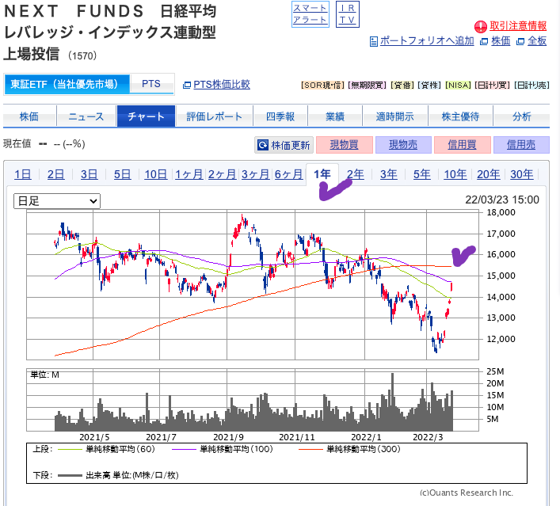Switch to the 株価 tab
This screenshot has height=506, width=560.
click(29, 116)
